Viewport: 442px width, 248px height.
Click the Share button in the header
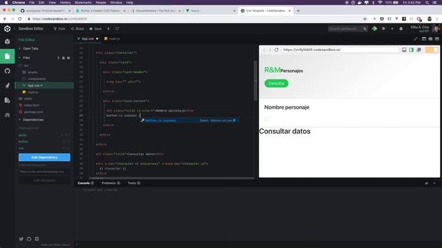tap(77, 29)
